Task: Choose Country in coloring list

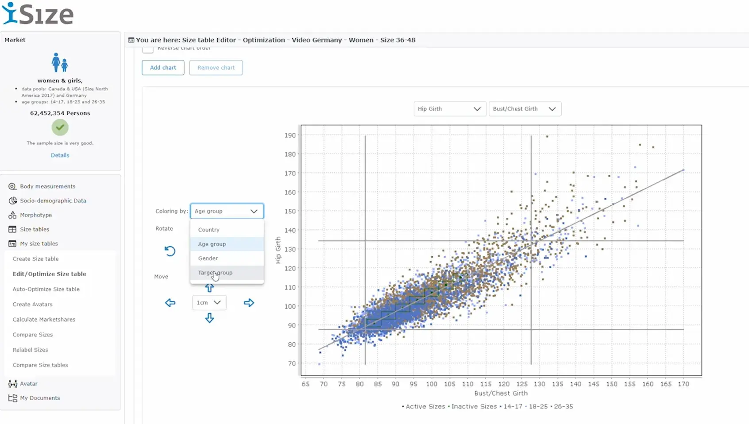Action: pyautogui.click(x=227, y=230)
